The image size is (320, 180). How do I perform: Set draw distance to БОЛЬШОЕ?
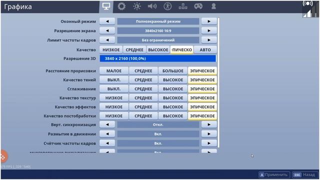(x=173, y=71)
